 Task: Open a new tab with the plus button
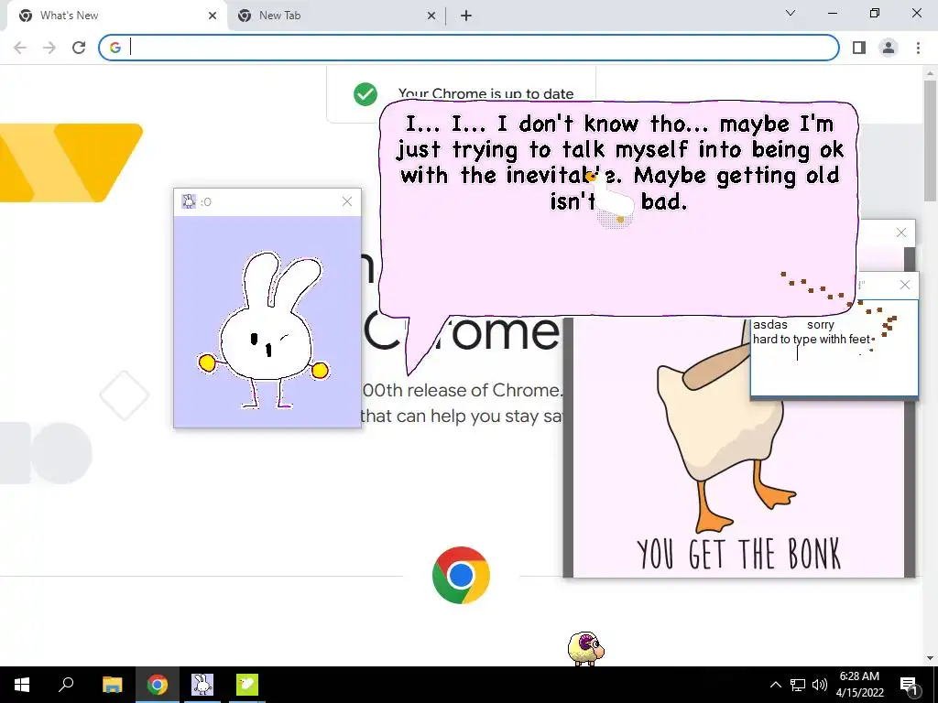click(x=466, y=16)
